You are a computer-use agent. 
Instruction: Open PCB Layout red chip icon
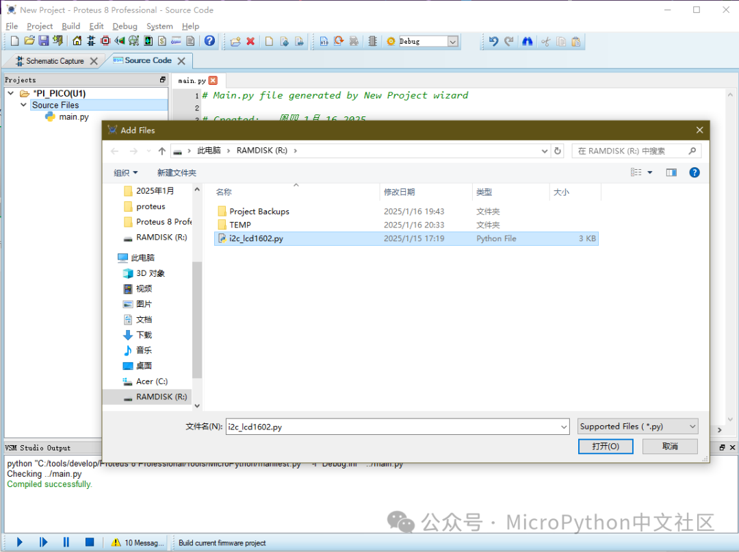click(x=105, y=41)
